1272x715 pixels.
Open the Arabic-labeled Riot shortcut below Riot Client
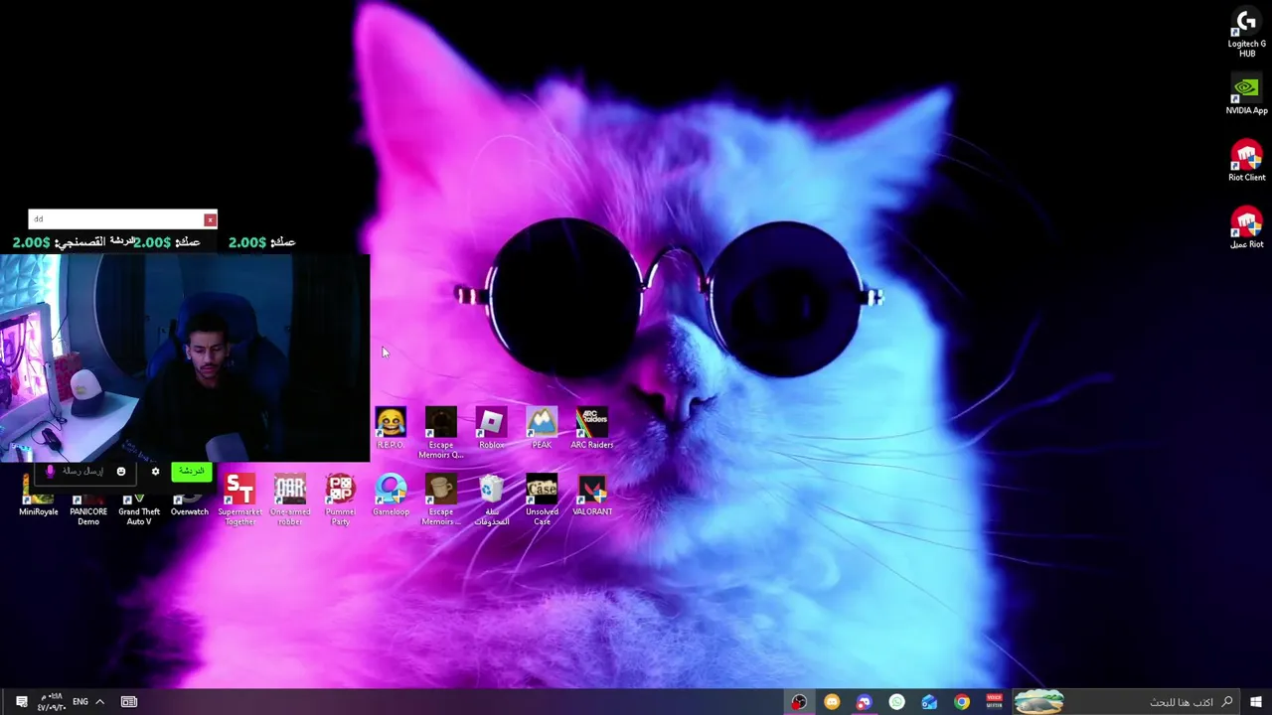1246,228
